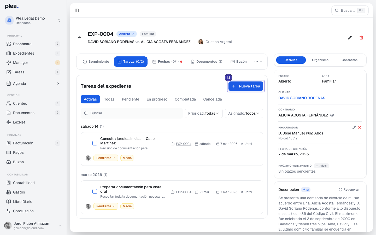Mark Preparar documentación para vista oral as done

point(95,191)
